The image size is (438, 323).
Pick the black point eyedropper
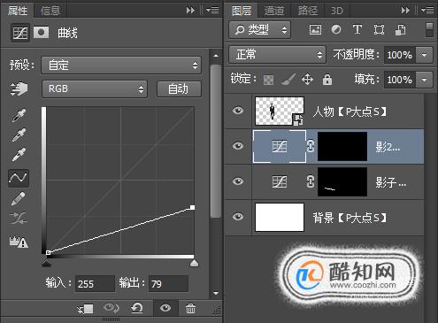tap(19, 115)
